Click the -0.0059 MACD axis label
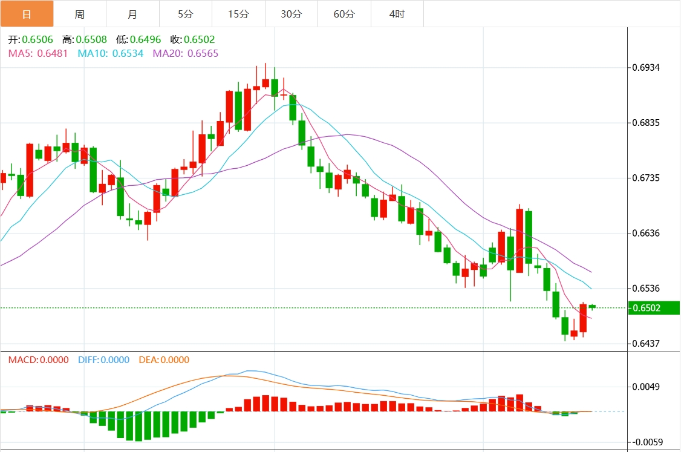 point(647,442)
